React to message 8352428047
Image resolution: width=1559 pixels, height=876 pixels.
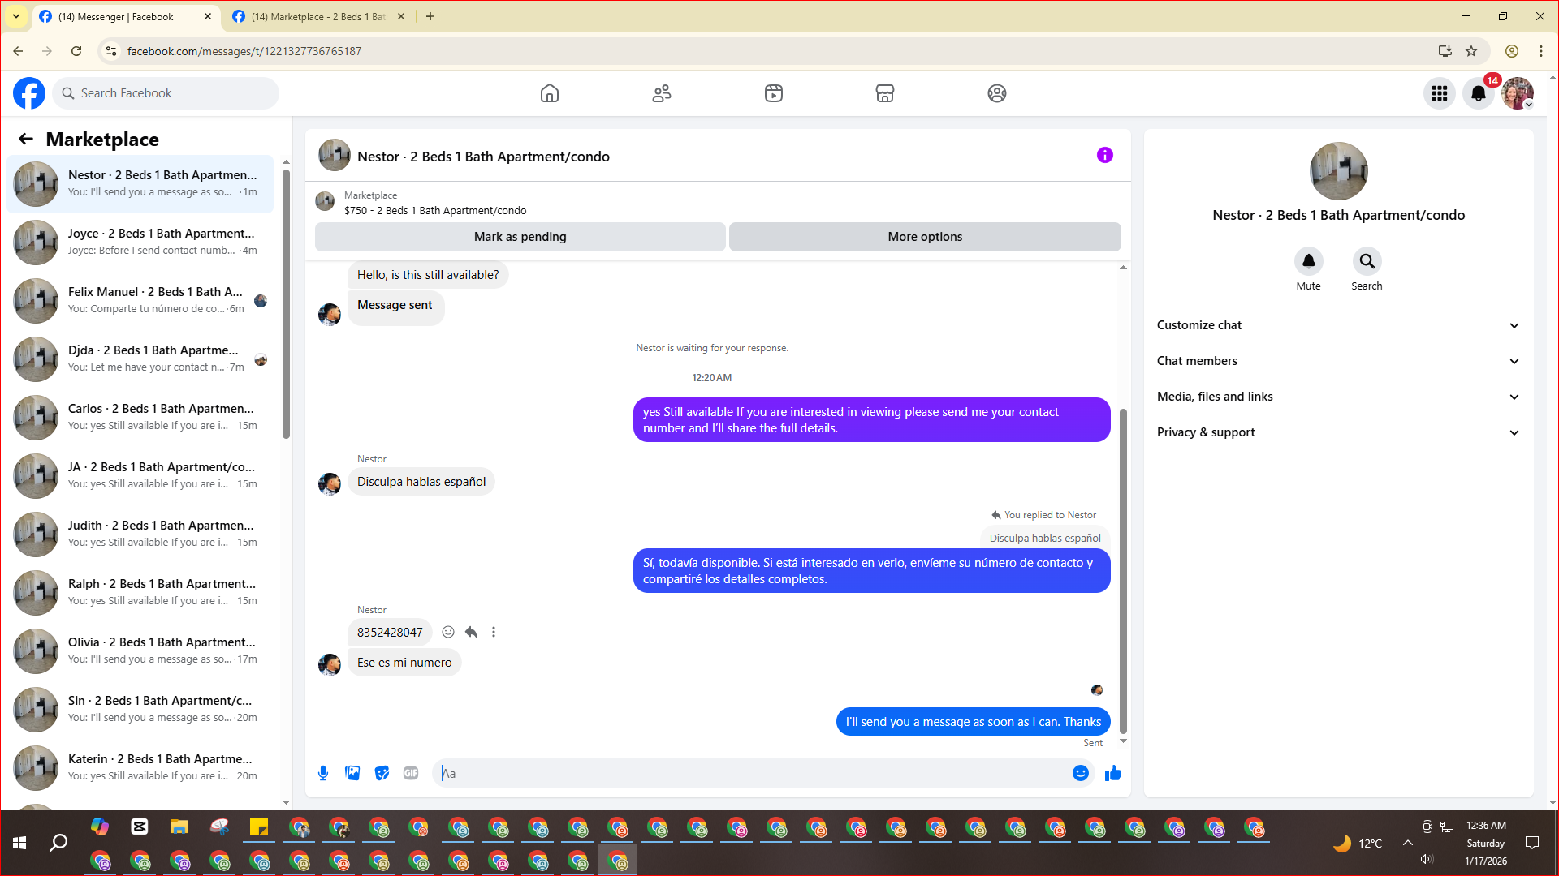[448, 632]
